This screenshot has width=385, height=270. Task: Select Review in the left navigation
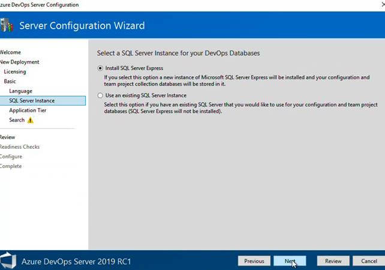click(7, 137)
